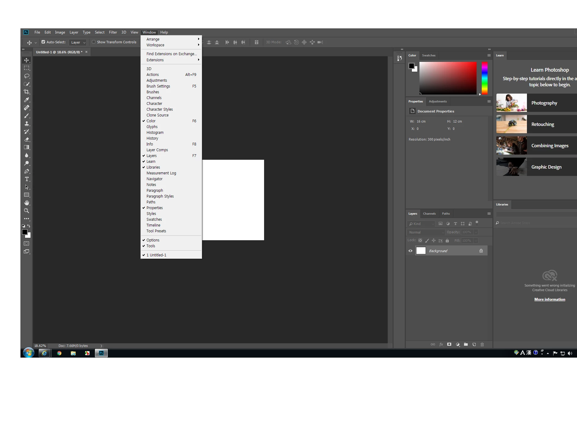Select the Crop tool
This screenshot has height=432, width=577.
[27, 92]
